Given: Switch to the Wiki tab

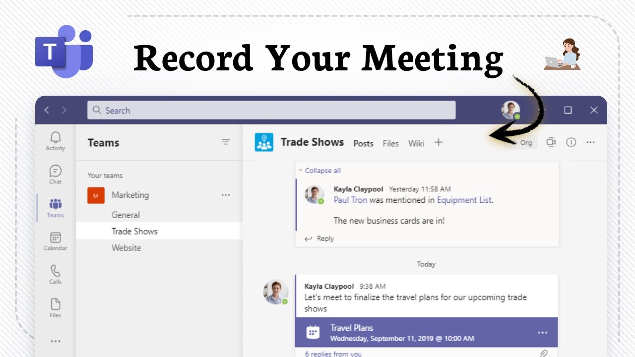Looking at the screenshot, I should tap(416, 143).
